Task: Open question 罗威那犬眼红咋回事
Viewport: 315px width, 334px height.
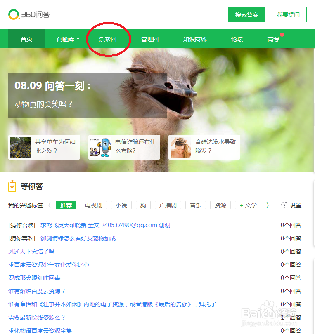Action: (x=34, y=278)
